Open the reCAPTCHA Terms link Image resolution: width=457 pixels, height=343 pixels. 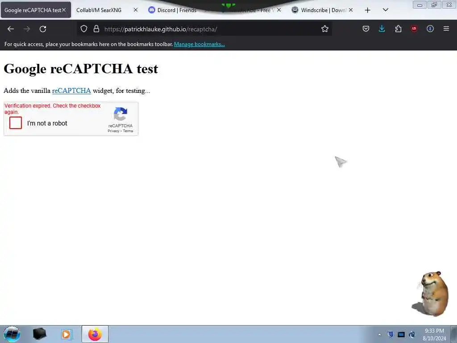point(128,131)
